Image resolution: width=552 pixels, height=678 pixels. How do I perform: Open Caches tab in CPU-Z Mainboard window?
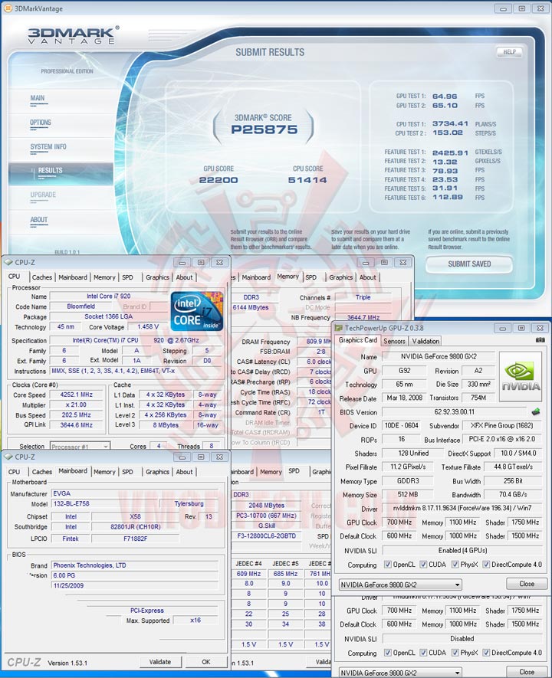[x=42, y=472]
